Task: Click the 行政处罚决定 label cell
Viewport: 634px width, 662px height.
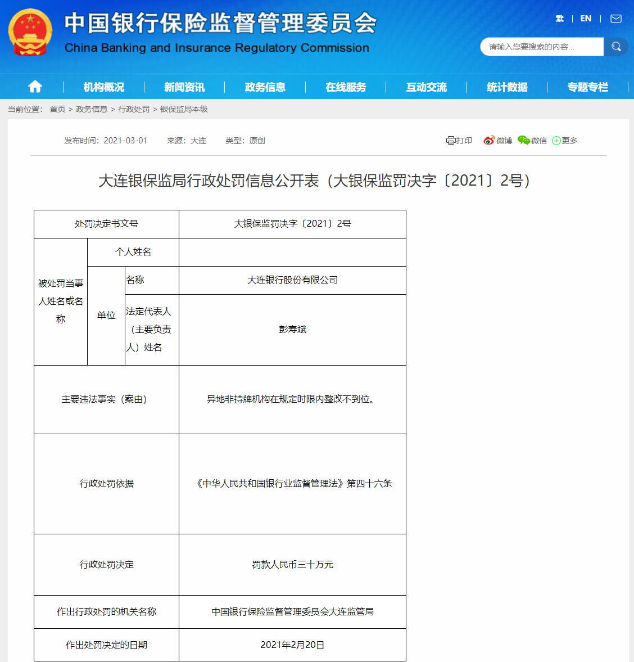Action: pyautogui.click(x=106, y=565)
